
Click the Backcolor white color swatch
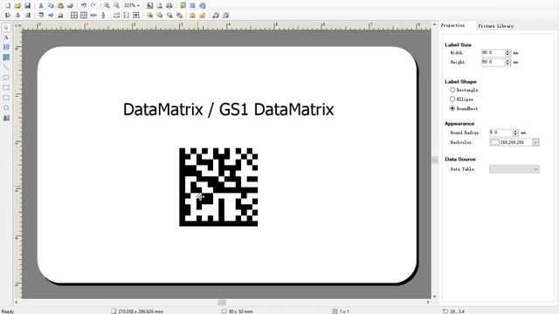494,142
